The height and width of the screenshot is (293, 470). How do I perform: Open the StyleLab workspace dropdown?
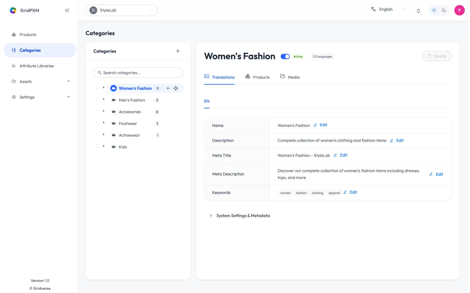[121, 10]
